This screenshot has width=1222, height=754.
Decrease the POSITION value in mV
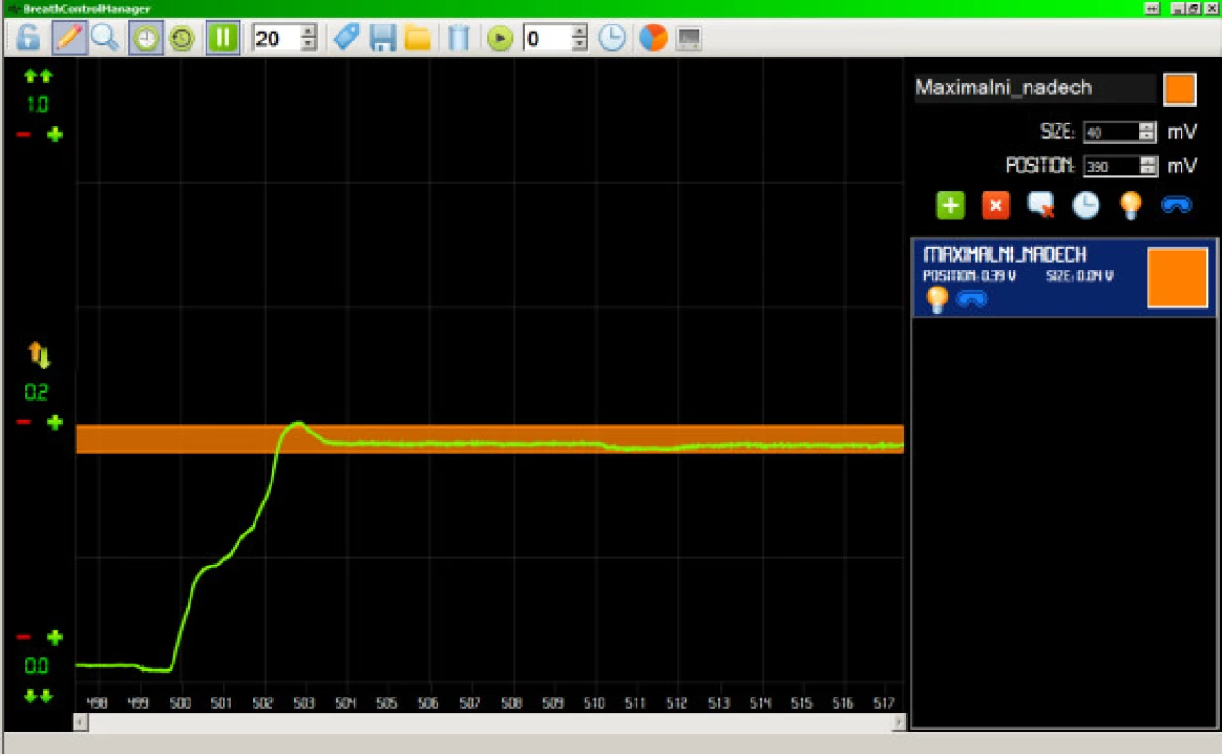(x=1148, y=171)
